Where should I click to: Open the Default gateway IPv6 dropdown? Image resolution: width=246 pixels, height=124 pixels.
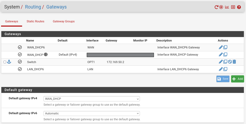[x=92, y=114]
